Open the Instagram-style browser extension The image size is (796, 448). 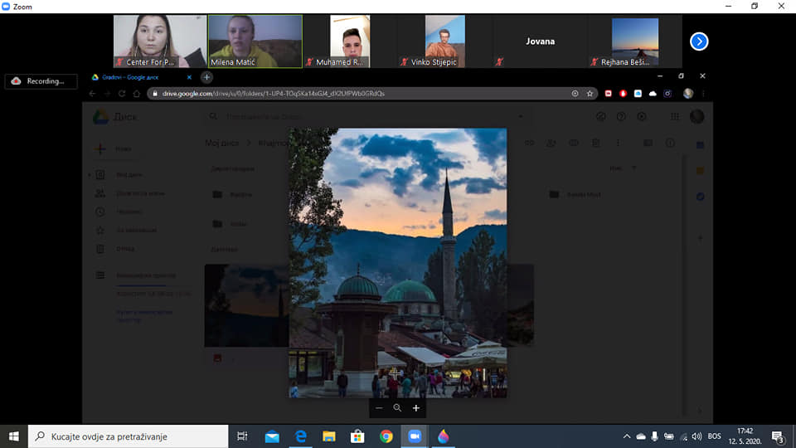667,94
